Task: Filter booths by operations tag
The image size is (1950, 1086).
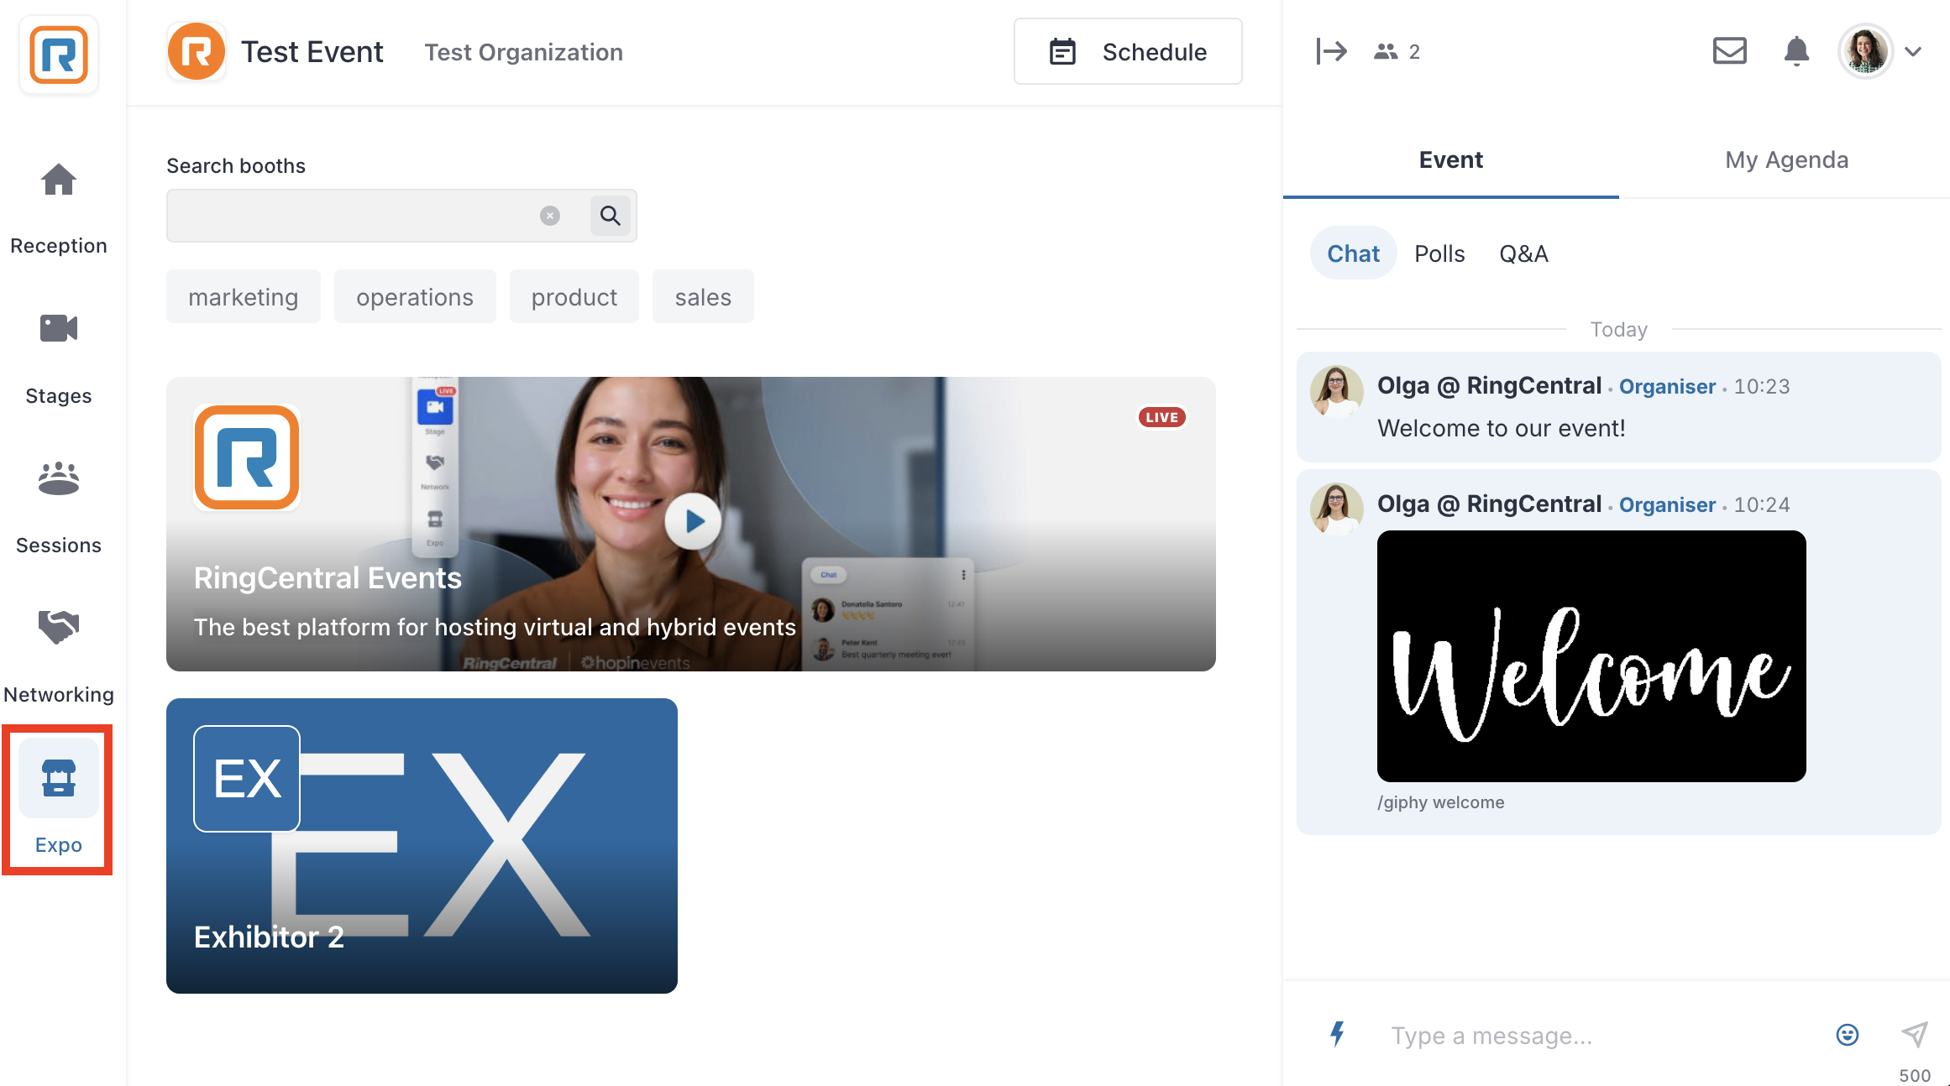Action: [415, 297]
